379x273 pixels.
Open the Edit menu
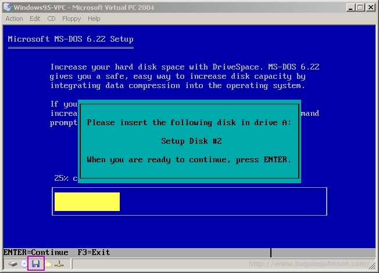point(35,19)
